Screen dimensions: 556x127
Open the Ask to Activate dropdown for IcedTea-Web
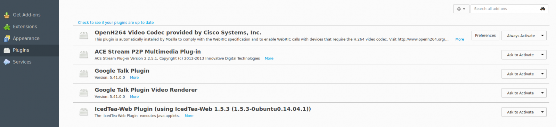click(x=524, y=112)
